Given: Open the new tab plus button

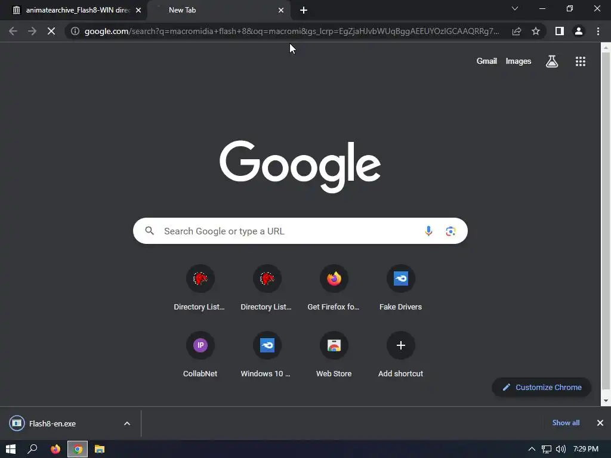Looking at the screenshot, I should pos(304,10).
